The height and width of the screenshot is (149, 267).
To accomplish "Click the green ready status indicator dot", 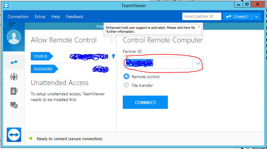I will coord(31,139).
